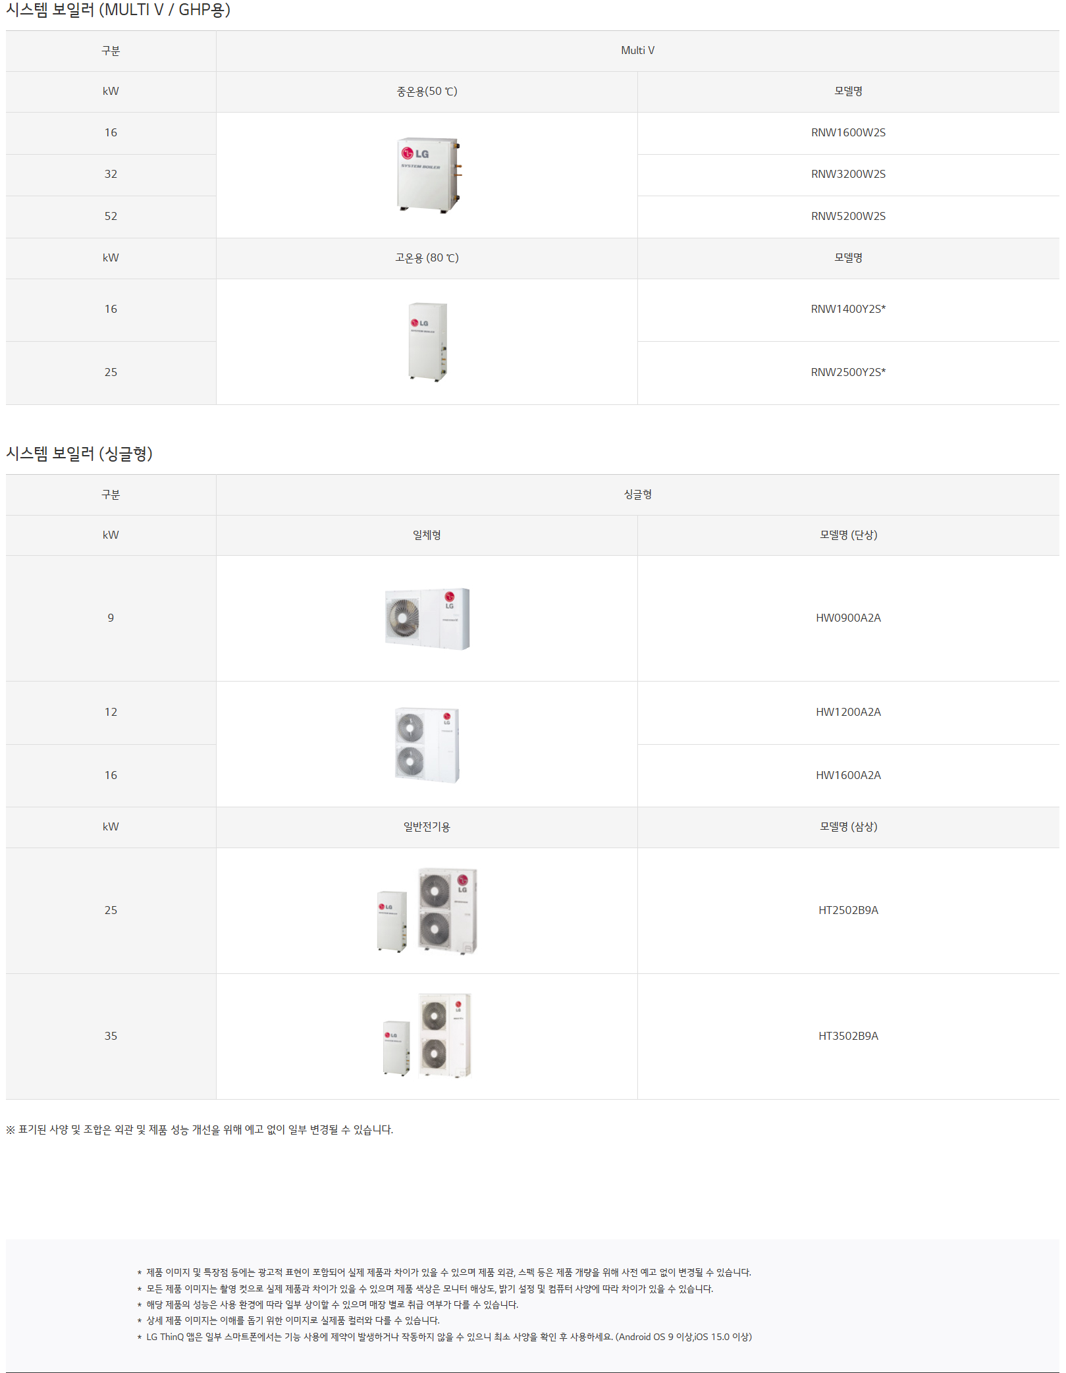1066x1373 pixels.
Task: Click the 9kW single-fan outdoor unit image
Action: tap(427, 618)
